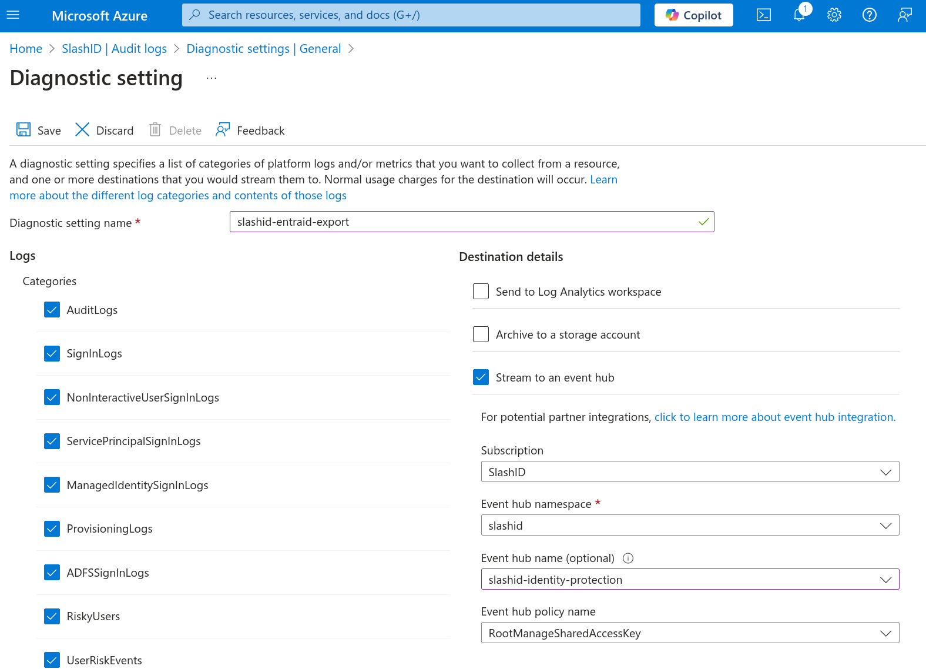This screenshot has width=926, height=669.
Task: Click the Discard X icon
Action: 82,130
